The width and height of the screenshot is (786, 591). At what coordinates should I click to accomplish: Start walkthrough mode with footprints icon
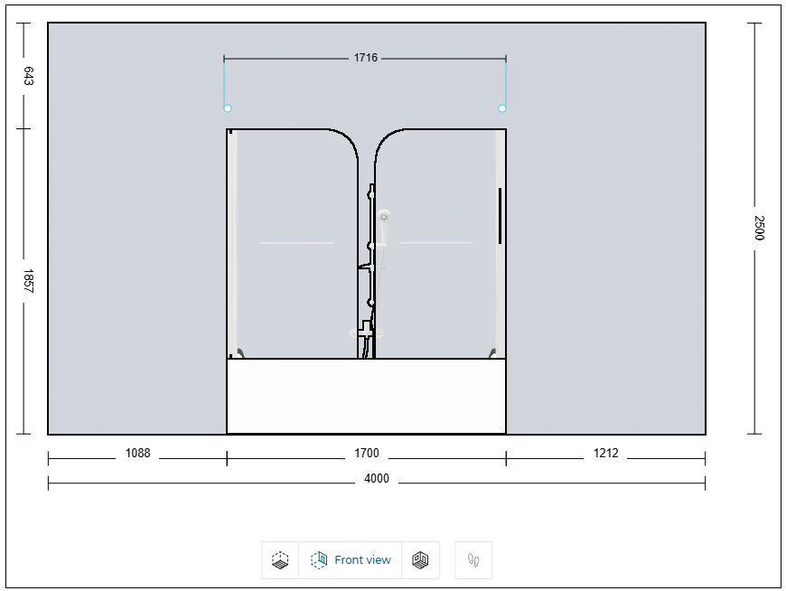(x=473, y=559)
